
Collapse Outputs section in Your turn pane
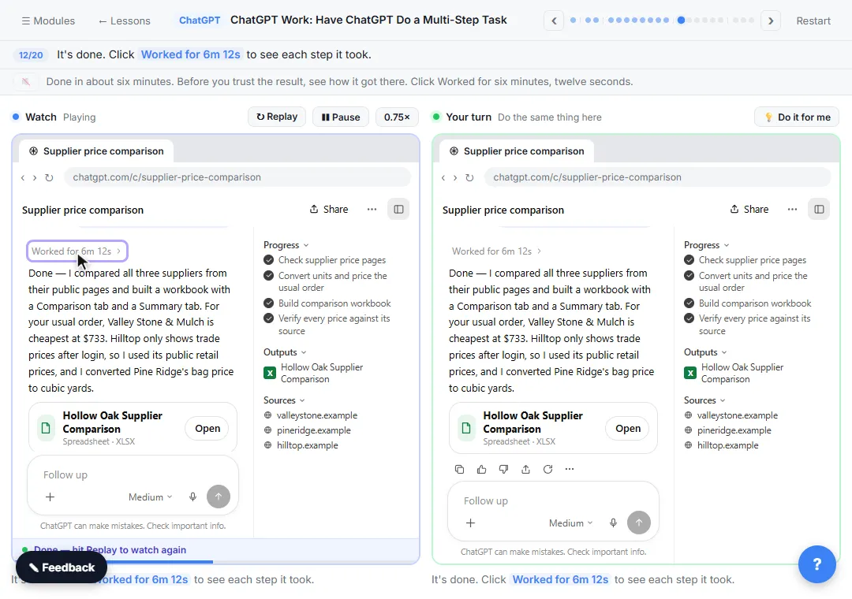pyautogui.click(x=705, y=352)
